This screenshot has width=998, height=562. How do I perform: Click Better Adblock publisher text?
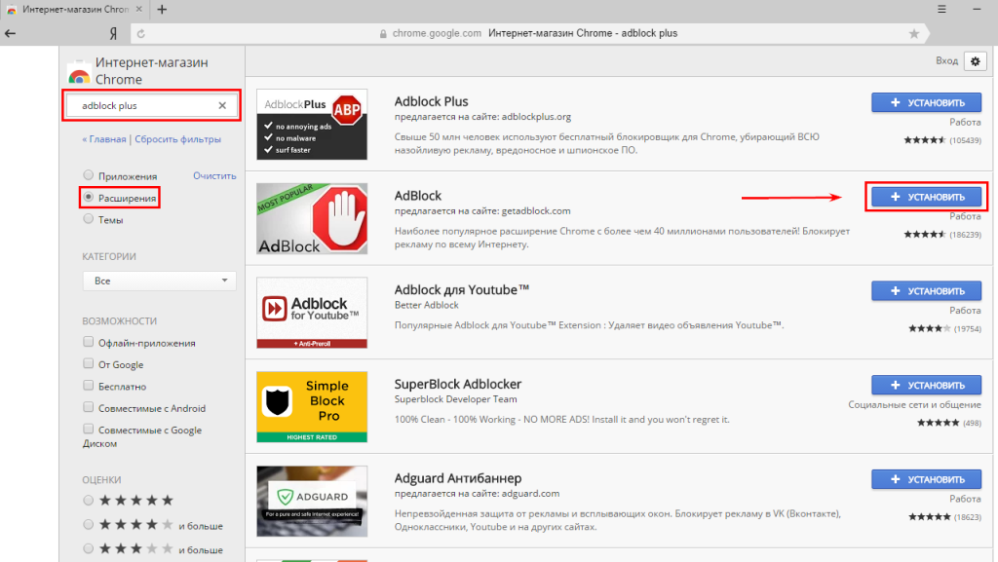point(427,305)
